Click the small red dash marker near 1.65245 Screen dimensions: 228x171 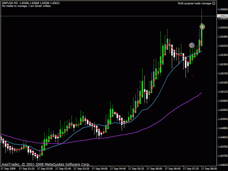tap(193, 76)
